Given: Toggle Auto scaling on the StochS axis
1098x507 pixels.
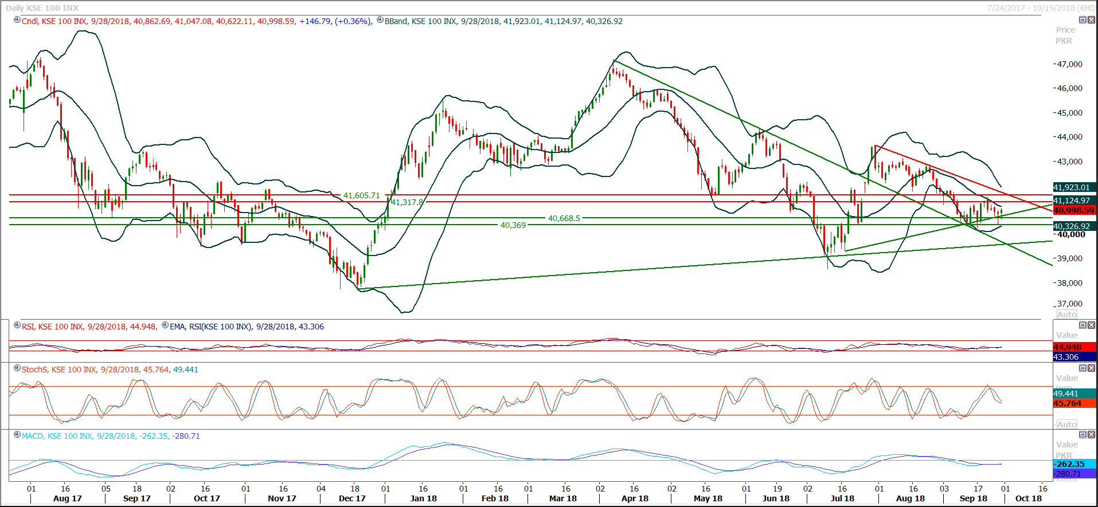Looking at the screenshot, I should [x=1066, y=425].
